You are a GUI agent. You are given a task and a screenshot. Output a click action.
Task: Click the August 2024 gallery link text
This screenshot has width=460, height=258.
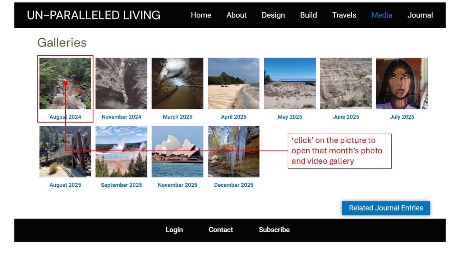pyautogui.click(x=65, y=116)
